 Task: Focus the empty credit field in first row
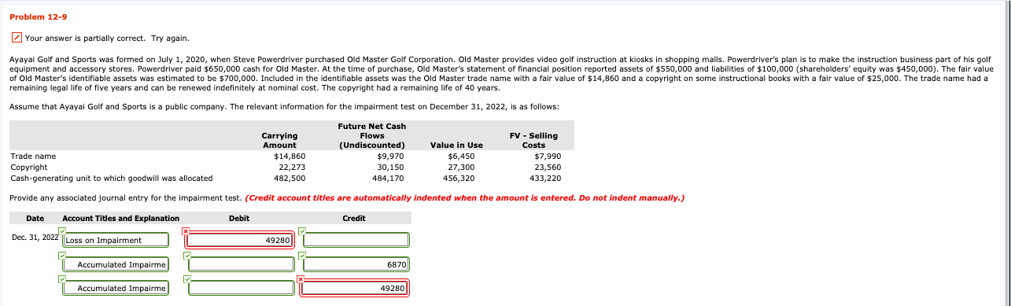pyautogui.click(x=356, y=240)
